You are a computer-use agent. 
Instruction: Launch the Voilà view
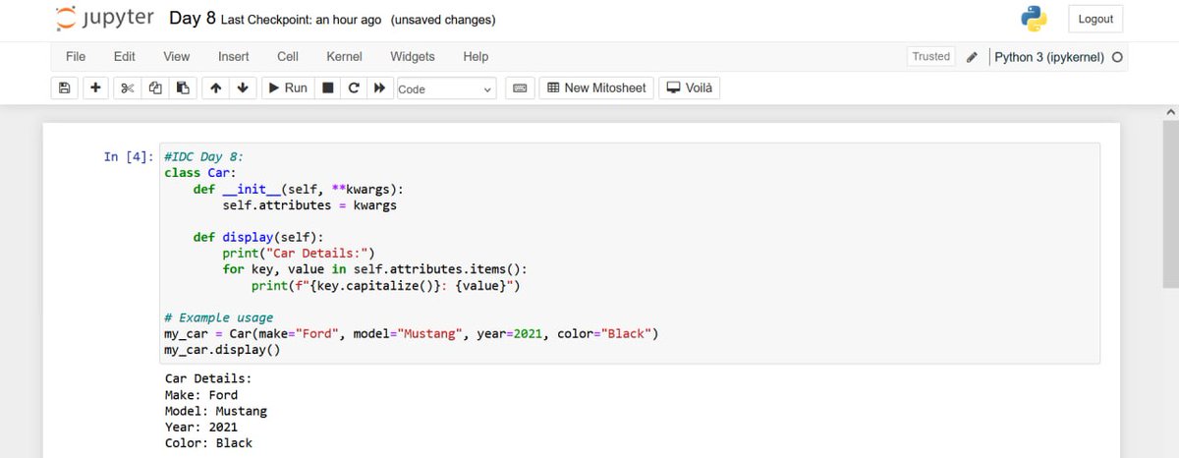coord(689,88)
